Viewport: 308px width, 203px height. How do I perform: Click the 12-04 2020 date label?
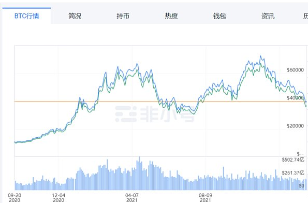click(x=58, y=198)
